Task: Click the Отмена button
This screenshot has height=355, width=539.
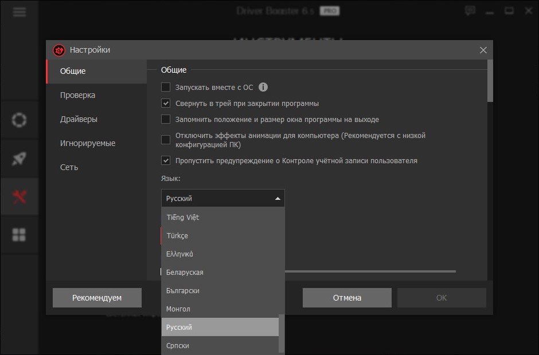Action: tap(347, 298)
